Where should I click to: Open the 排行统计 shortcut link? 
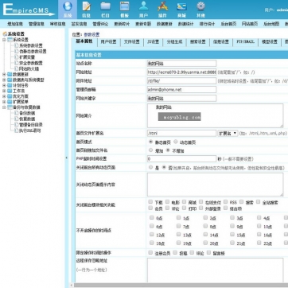pyautogui.click(x=207, y=24)
